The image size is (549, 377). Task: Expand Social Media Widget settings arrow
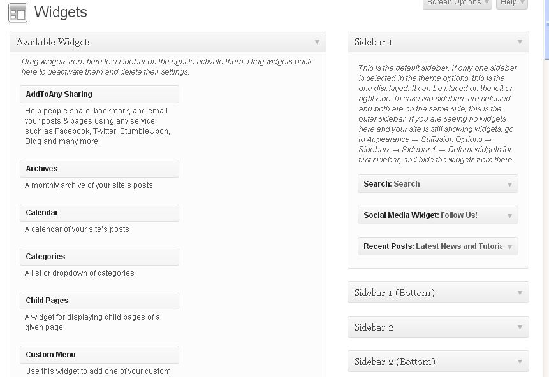point(509,216)
